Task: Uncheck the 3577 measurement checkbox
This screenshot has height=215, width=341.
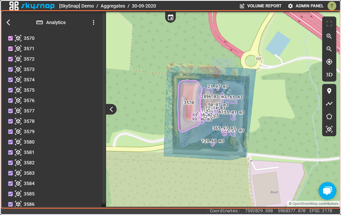Action: tap(11, 111)
